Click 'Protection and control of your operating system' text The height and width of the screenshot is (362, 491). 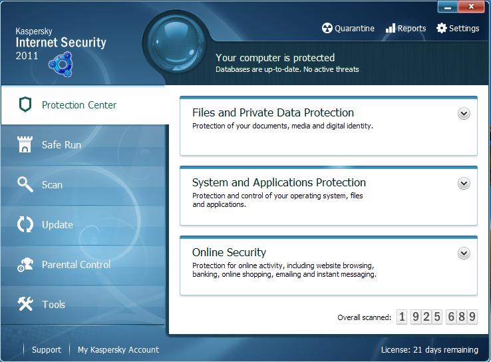point(277,200)
